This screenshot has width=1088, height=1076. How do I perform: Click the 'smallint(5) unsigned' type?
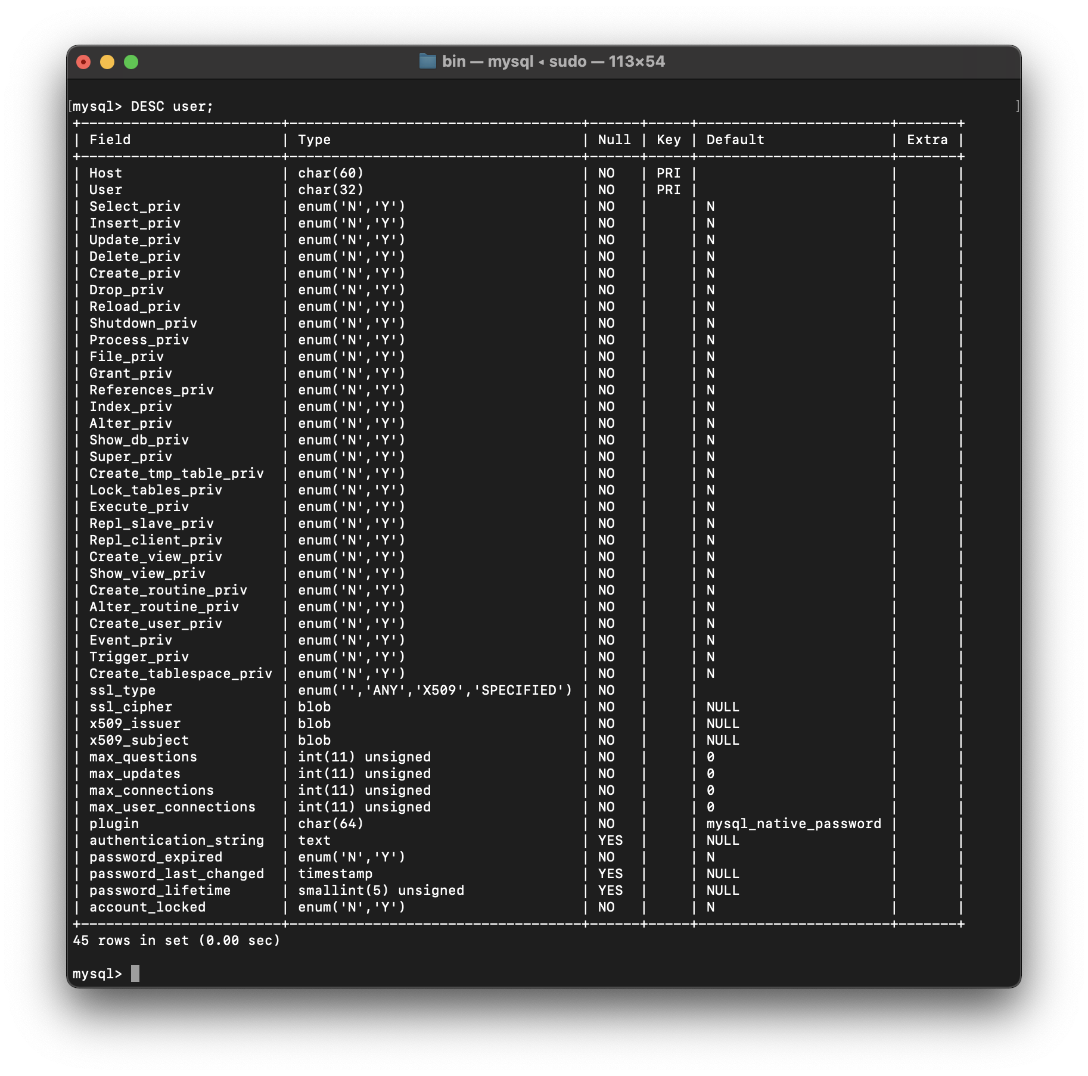(x=381, y=891)
